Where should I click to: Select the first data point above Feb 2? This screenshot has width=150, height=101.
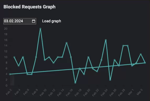click(x=10, y=74)
